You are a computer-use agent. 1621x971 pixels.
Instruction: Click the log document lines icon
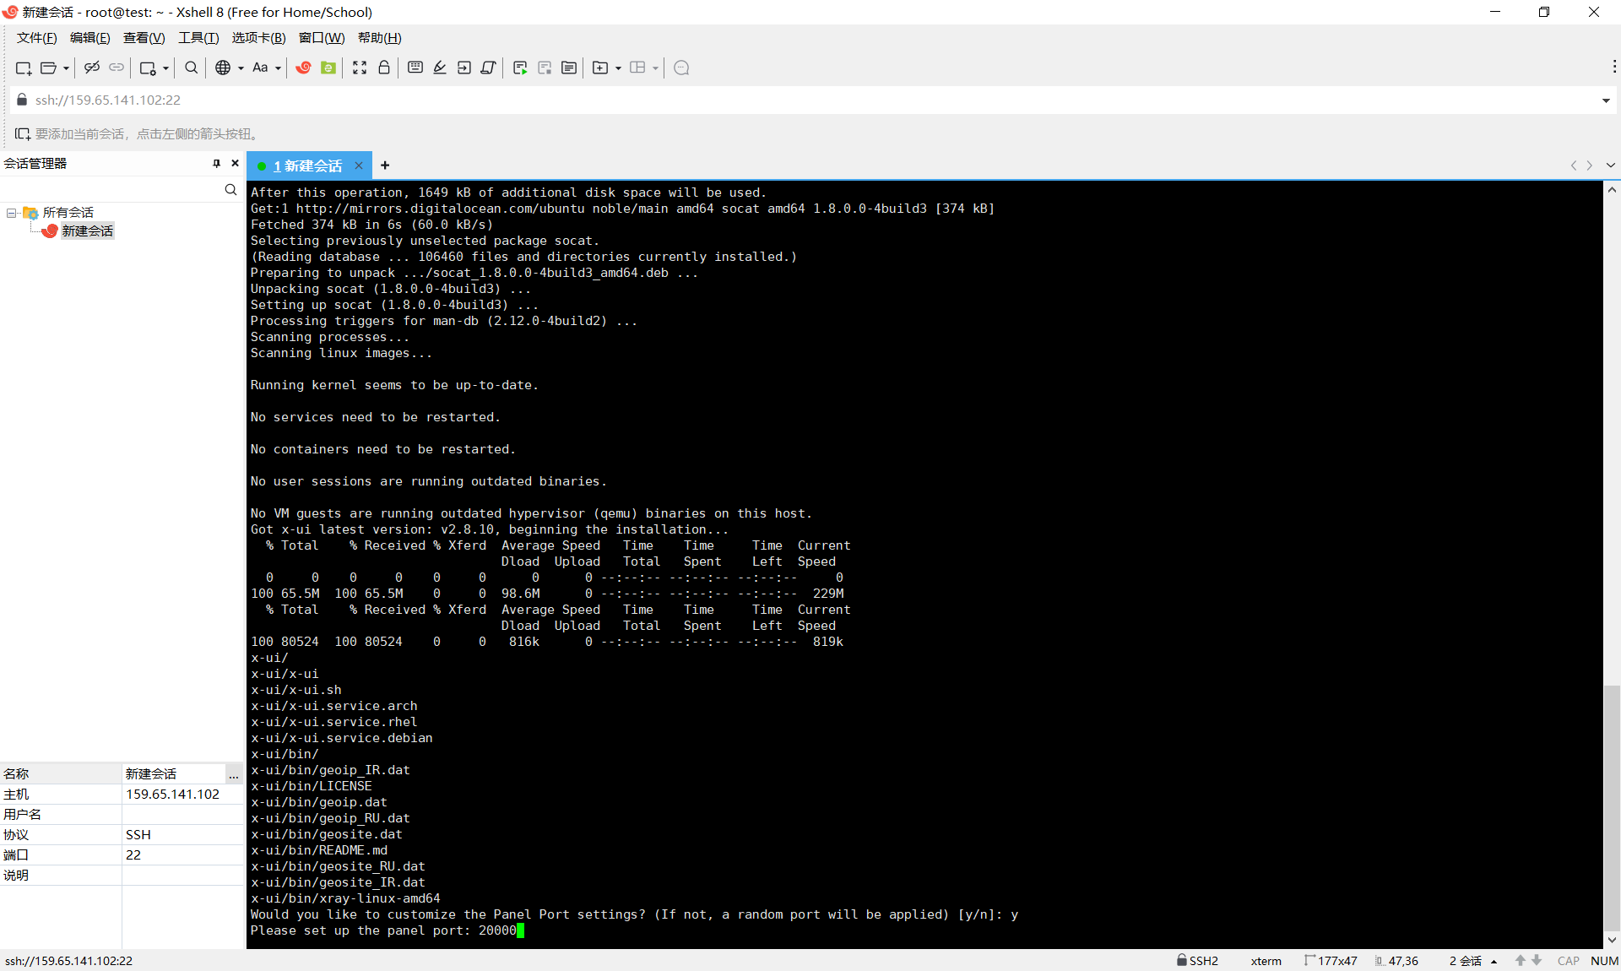pos(569,68)
